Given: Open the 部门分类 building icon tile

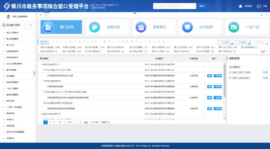Looking at the screenshot, I should point(48,27).
